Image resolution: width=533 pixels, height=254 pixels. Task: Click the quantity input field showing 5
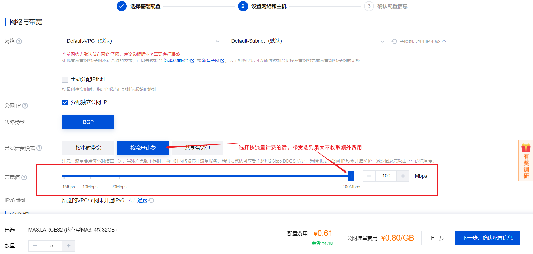(x=52, y=246)
